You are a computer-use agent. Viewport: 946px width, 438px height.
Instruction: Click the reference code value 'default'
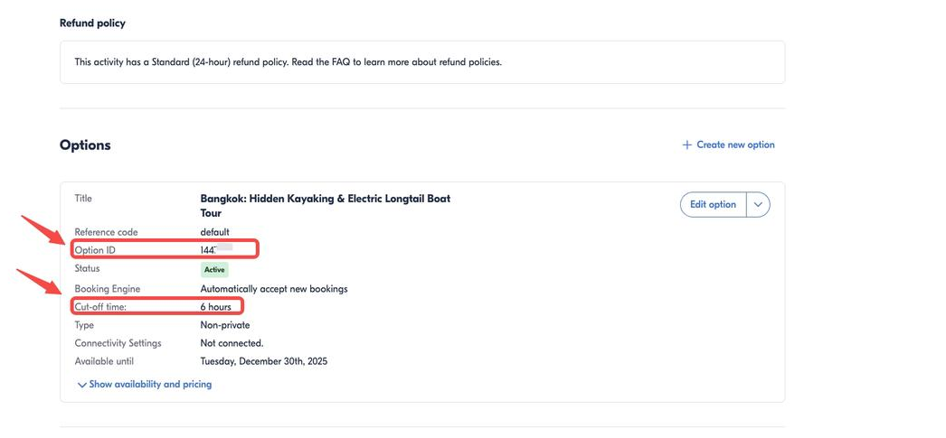coord(214,232)
